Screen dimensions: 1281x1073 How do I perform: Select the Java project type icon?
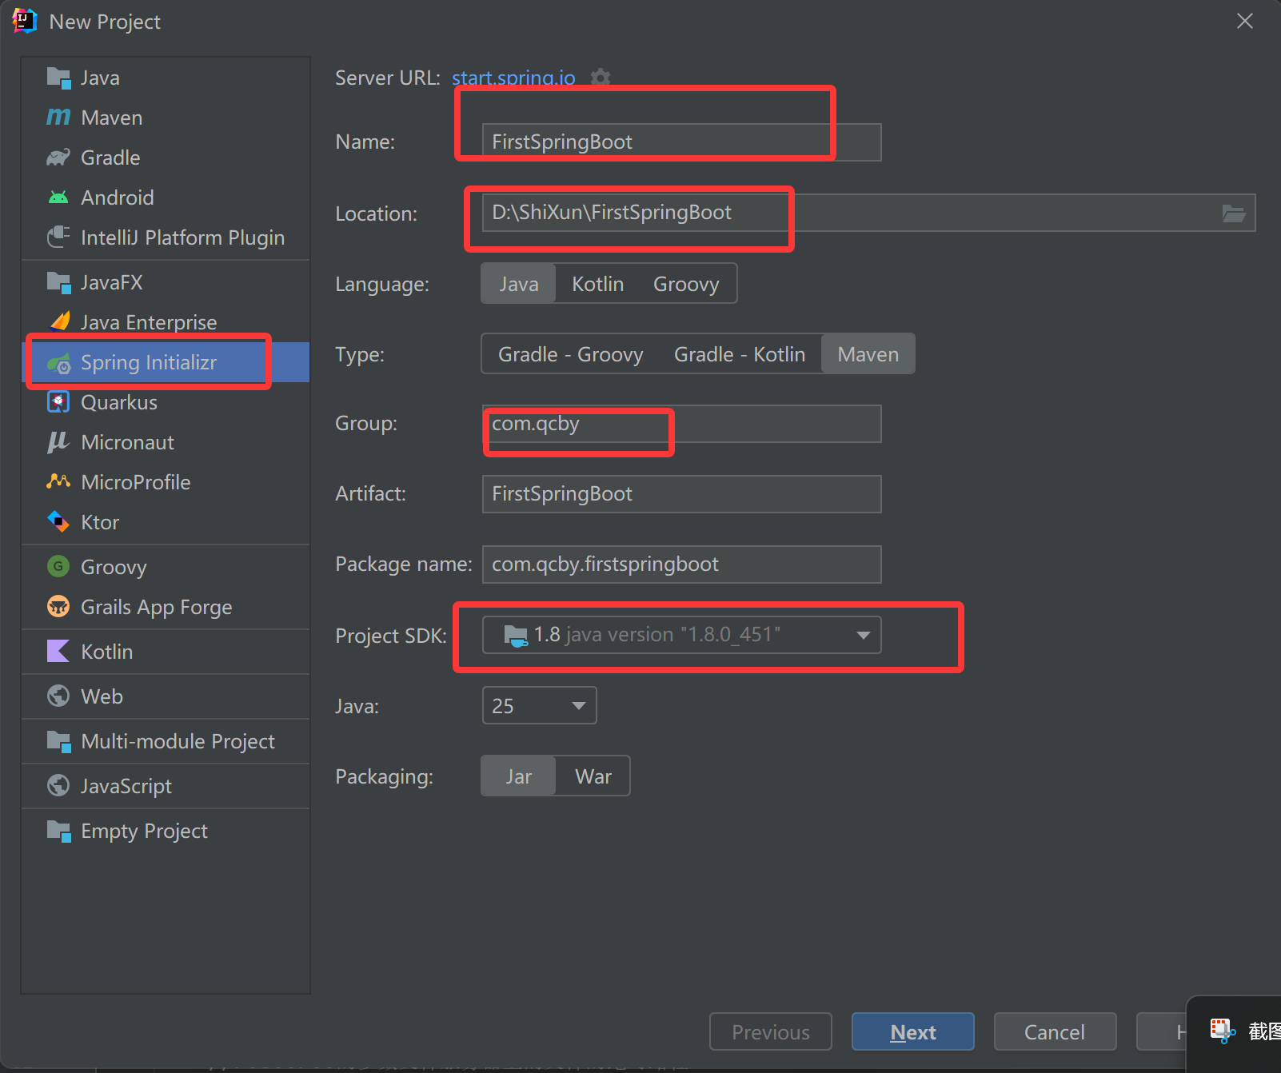click(x=58, y=78)
